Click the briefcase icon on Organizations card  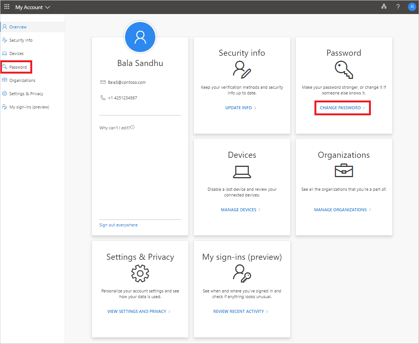344,171
